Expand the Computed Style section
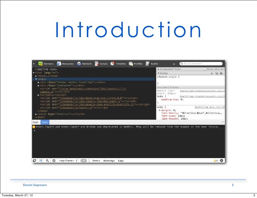 pos(159,69)
